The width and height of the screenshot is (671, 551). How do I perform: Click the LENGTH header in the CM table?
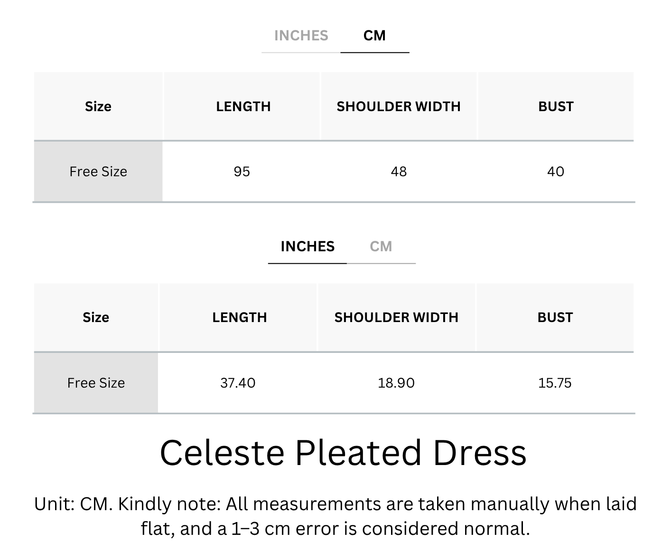pyautogui.click(x=243, y=106)
